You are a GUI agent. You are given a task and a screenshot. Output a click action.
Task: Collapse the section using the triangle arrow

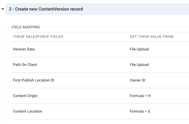(x=3, y=9)
